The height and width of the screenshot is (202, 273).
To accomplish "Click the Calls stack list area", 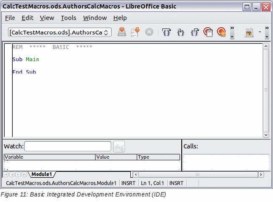I will pos(226,162).
